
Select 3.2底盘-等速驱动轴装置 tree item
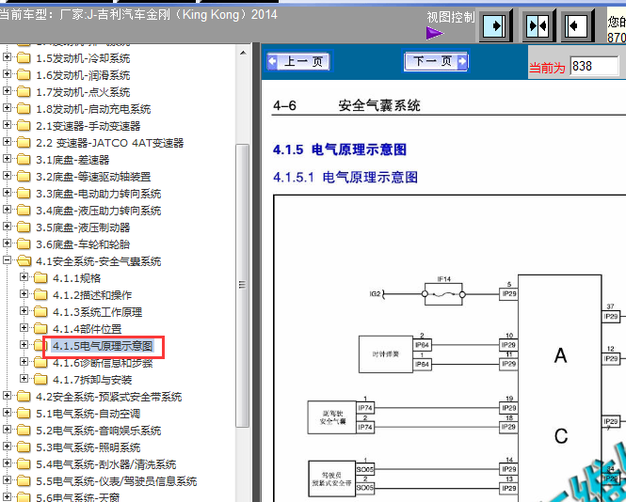coord(93,177)
